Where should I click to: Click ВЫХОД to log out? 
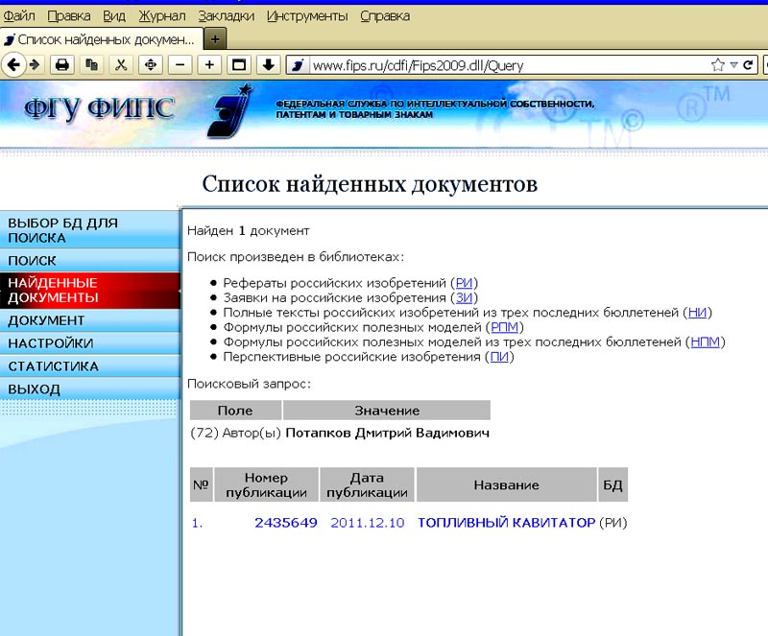90,389
